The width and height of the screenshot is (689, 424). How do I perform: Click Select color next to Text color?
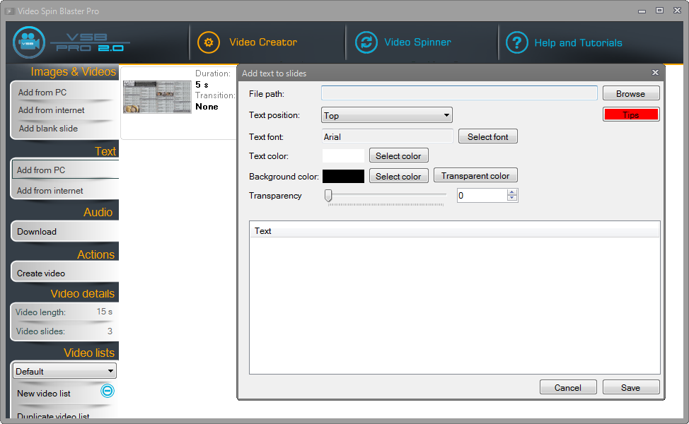coord(398,155)
